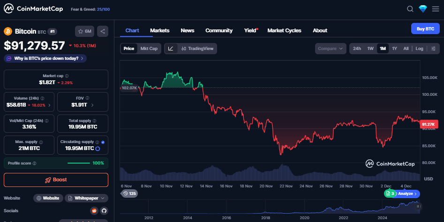
Task: Set chart range to 24h
Action: click(357, 49)
